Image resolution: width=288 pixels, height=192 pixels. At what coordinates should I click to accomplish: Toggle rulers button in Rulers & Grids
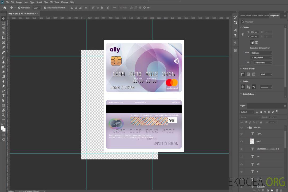point(243,74)
